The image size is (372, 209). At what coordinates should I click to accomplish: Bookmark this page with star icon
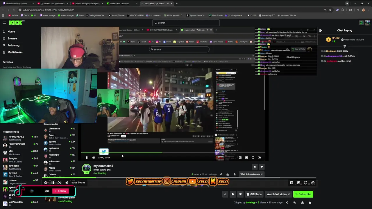point(330,10)
